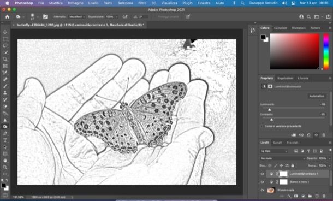Enable 'Come in versione precedente' checkbox
The width and height of the screenshot is (333, 201).
pyautogui.click(x=262, y=126)
